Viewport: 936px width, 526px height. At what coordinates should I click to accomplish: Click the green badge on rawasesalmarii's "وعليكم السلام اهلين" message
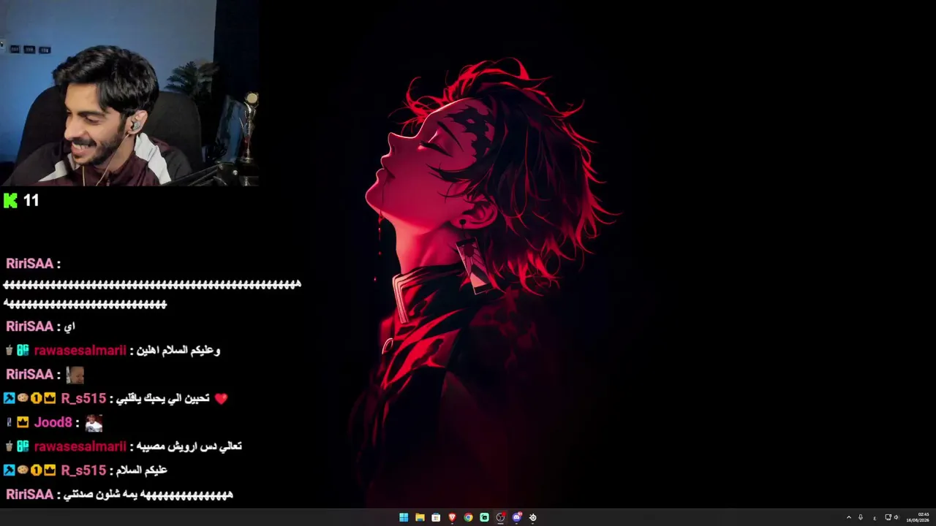coord(23,351)
